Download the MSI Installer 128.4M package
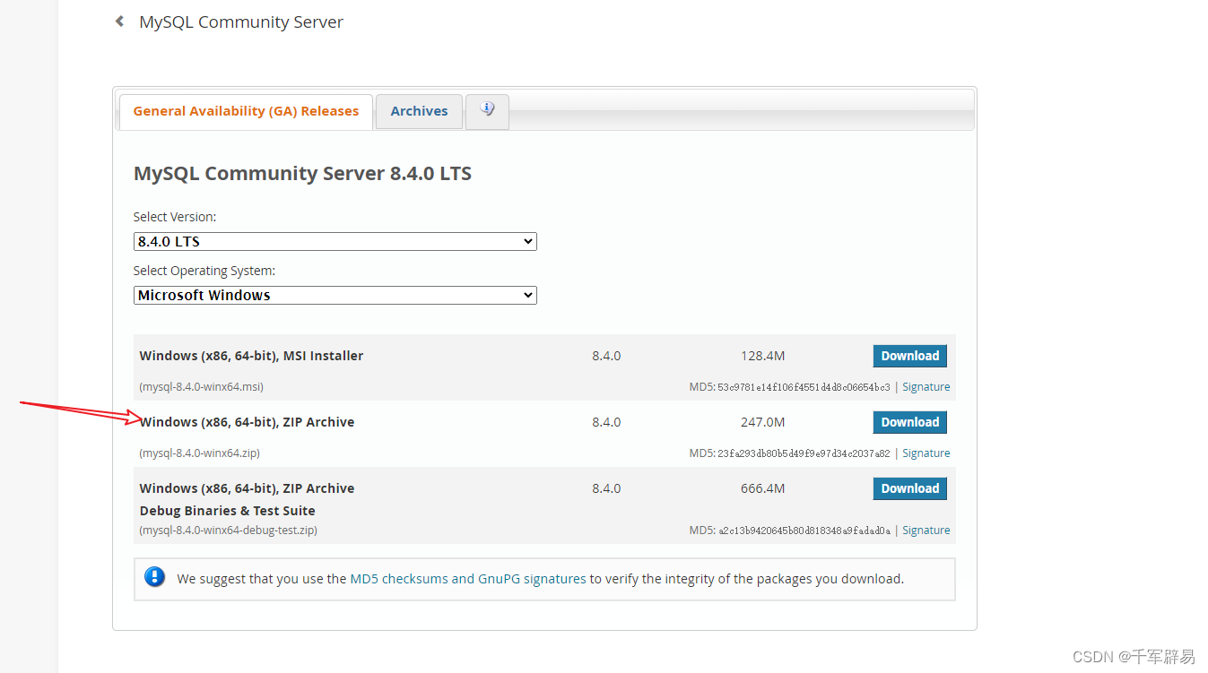 [909, 356]
